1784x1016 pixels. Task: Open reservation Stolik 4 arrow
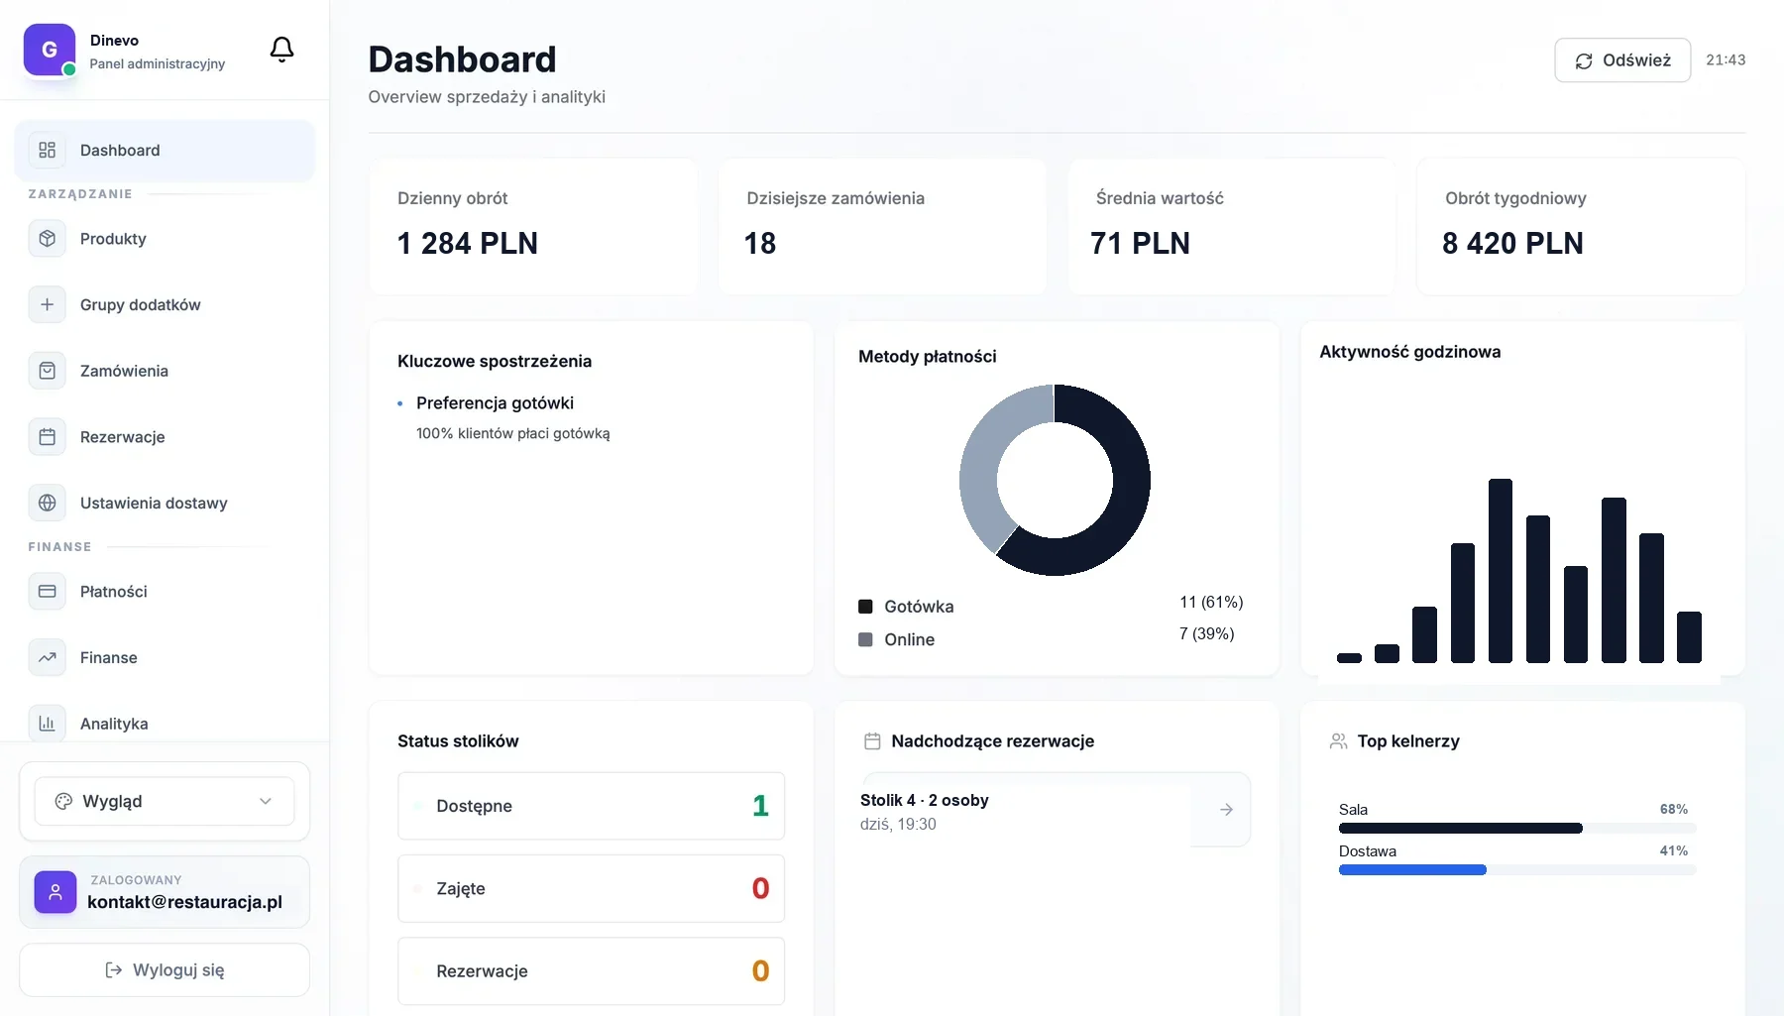(1226, 810)
